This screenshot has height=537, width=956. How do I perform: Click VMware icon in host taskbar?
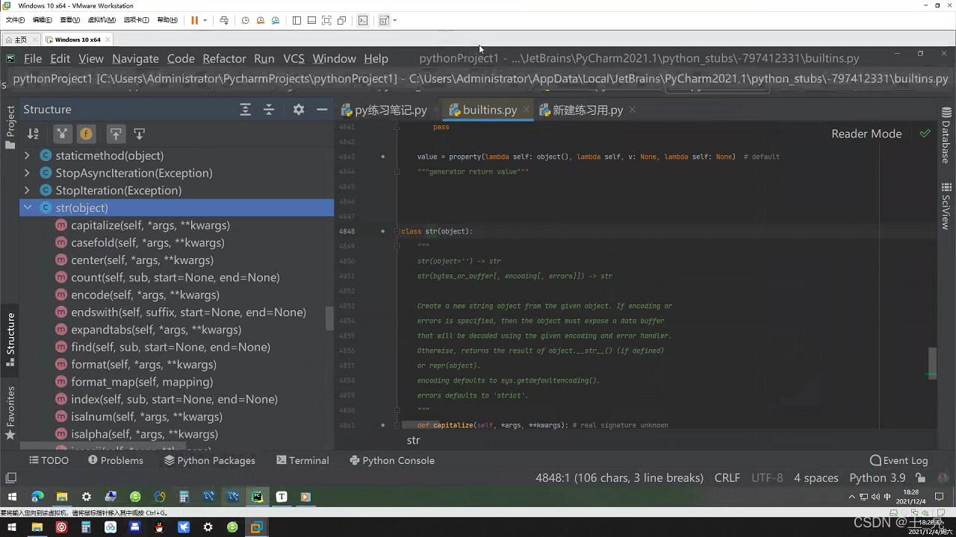tap(256, 527)
